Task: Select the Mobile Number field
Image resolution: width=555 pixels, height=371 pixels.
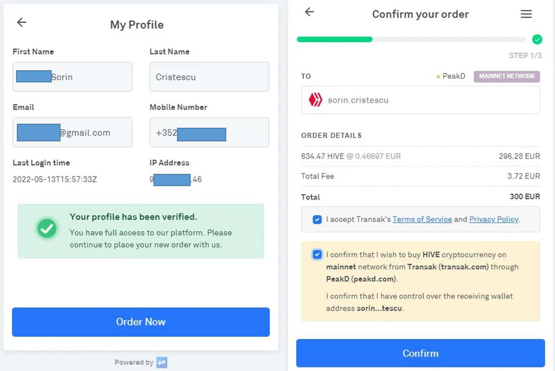Action: 209,132
